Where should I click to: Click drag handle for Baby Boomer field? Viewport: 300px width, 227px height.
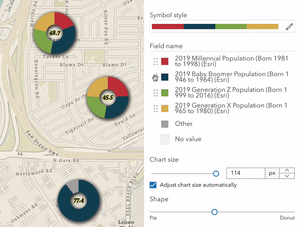tap(155, 77)
